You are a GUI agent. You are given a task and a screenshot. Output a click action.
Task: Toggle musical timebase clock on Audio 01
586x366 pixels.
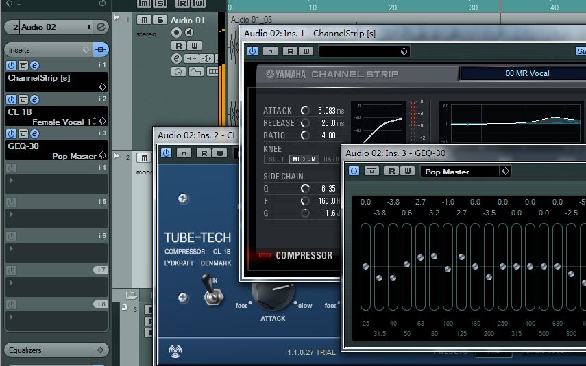point(178,72)
